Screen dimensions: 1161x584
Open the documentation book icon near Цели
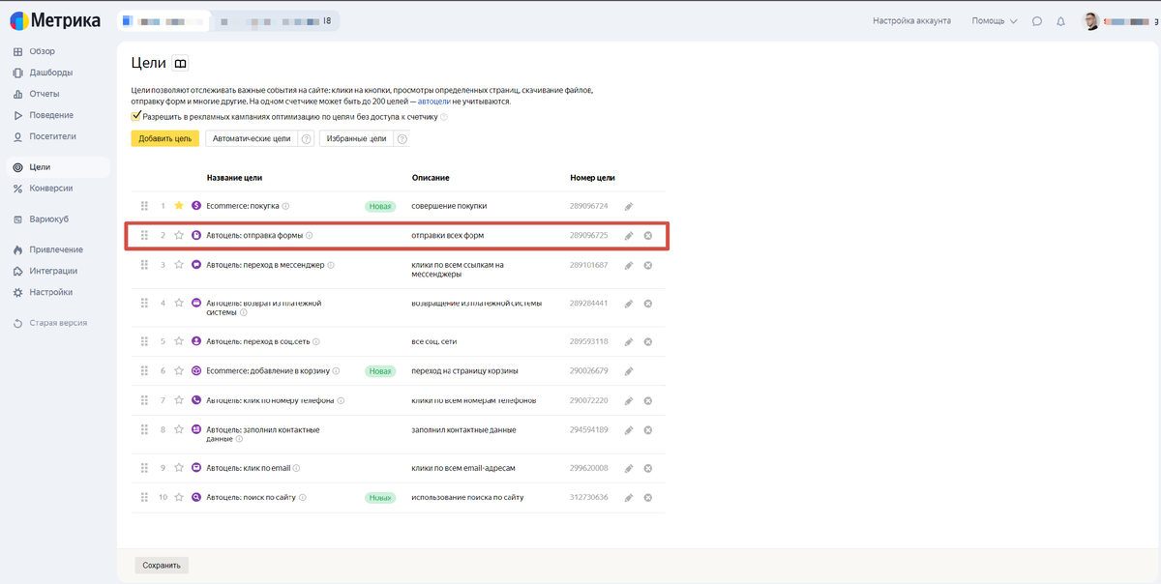pyautogui.click(x=180, y=63)
